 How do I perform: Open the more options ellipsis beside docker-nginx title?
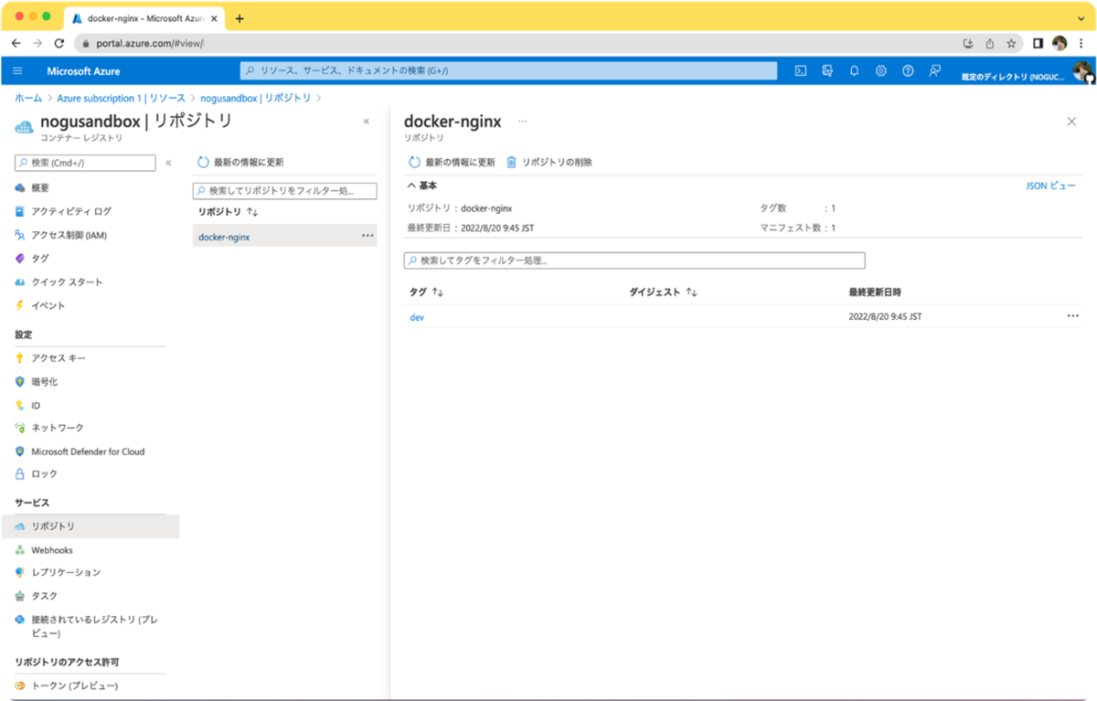[x=523, y=122]
